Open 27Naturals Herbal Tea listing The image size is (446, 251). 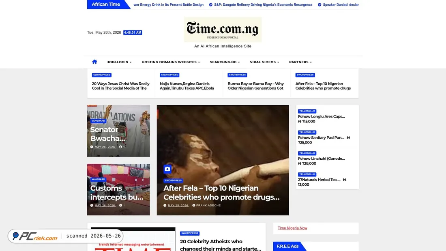pos(322,182)
